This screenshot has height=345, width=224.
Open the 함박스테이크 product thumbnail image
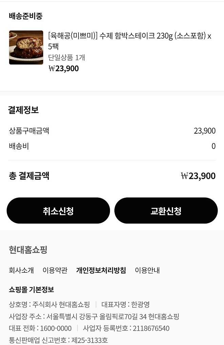(x=26, y=47)
